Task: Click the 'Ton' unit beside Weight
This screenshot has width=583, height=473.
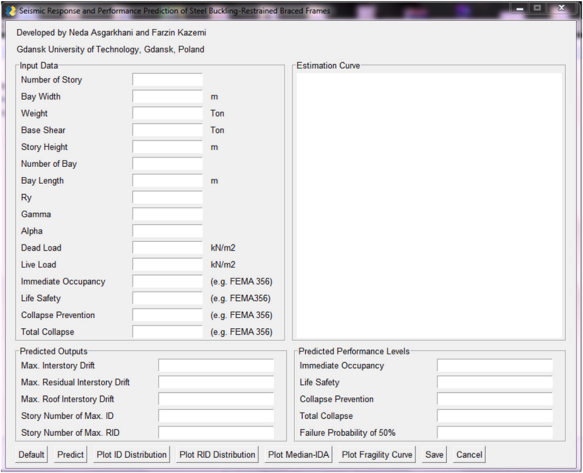Action: tap(217, 113)
